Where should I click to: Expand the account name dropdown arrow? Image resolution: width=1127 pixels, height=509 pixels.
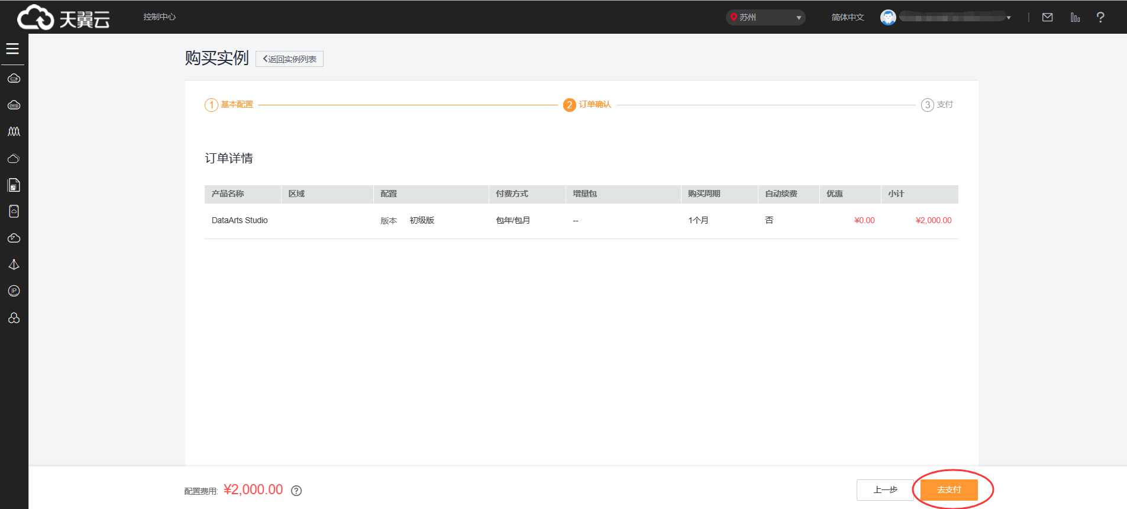click(x=1009, y=18)
